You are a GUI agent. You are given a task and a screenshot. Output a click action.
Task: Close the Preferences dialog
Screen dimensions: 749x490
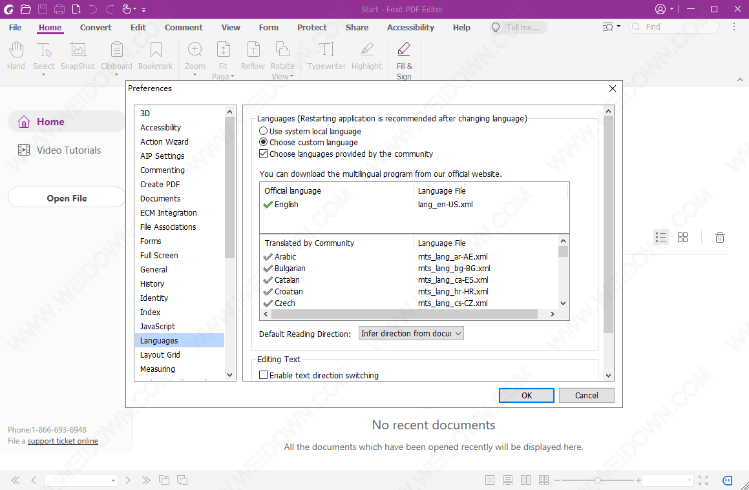pos(613,88)
